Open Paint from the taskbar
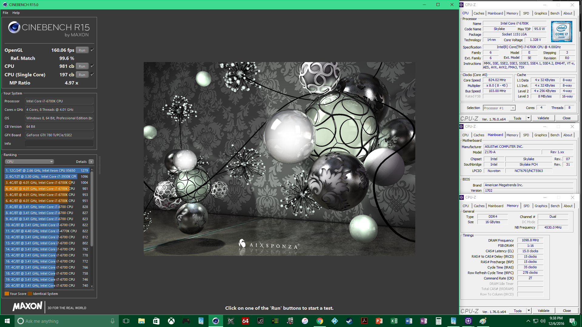The height and width of the screenshot is (327, 582). (x=483, y=321)
